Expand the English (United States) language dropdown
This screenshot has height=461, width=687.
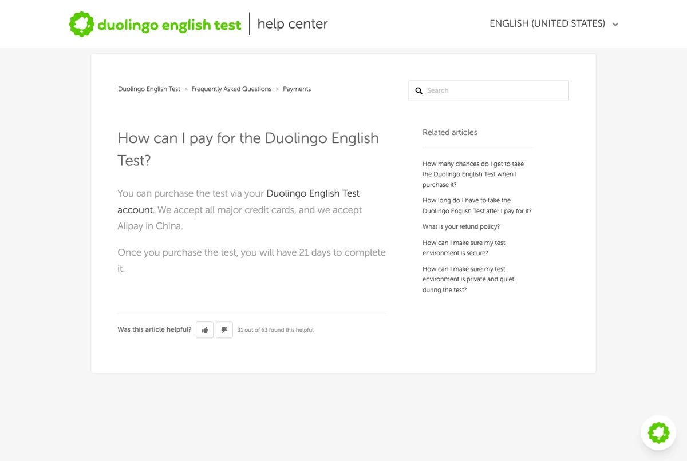point(554,24)
